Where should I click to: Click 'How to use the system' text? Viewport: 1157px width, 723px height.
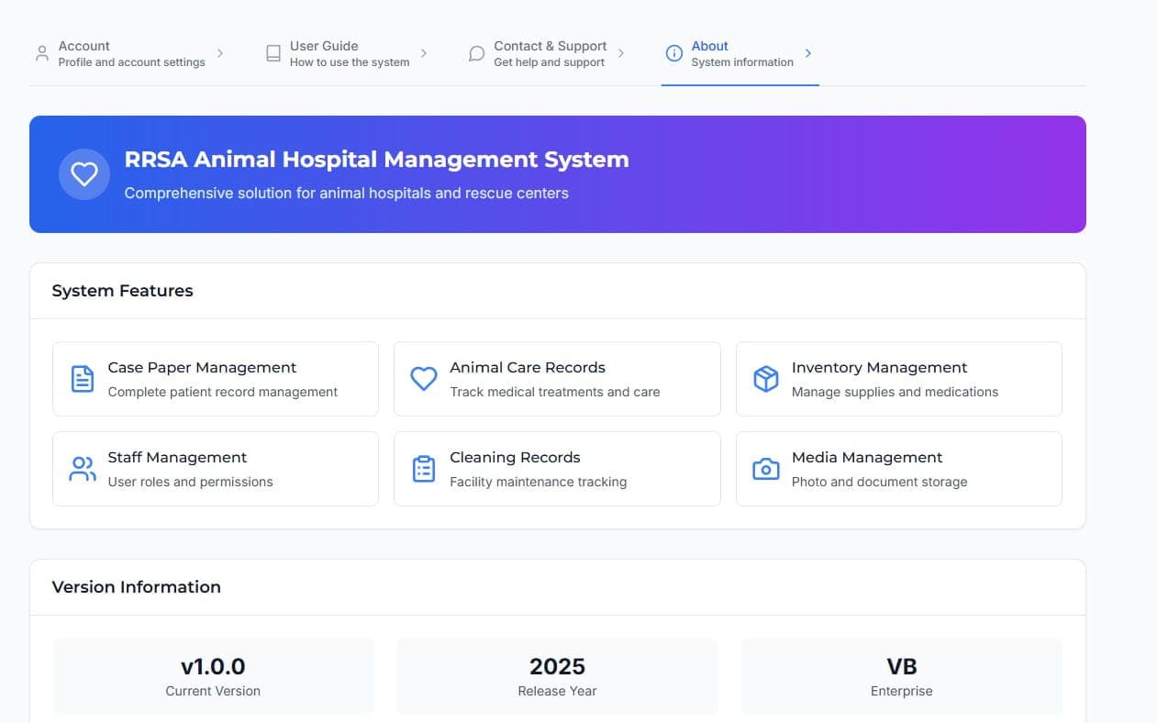pyautogui.click(x=350, y=62)
